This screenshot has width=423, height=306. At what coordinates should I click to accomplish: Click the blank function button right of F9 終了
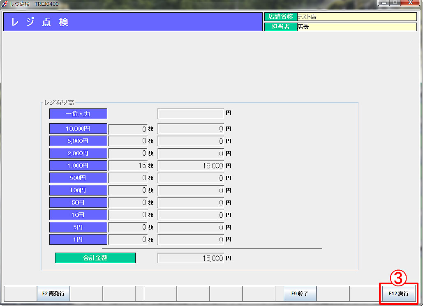point(333,293)
